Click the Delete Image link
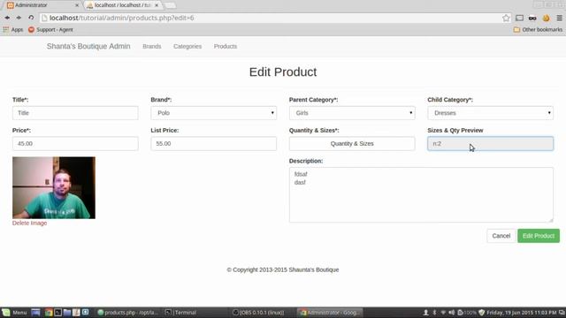 pyautogui.click(x=29, y=223)
